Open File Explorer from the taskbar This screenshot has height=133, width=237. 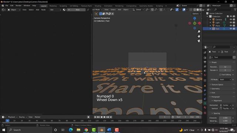pos(79,130)
